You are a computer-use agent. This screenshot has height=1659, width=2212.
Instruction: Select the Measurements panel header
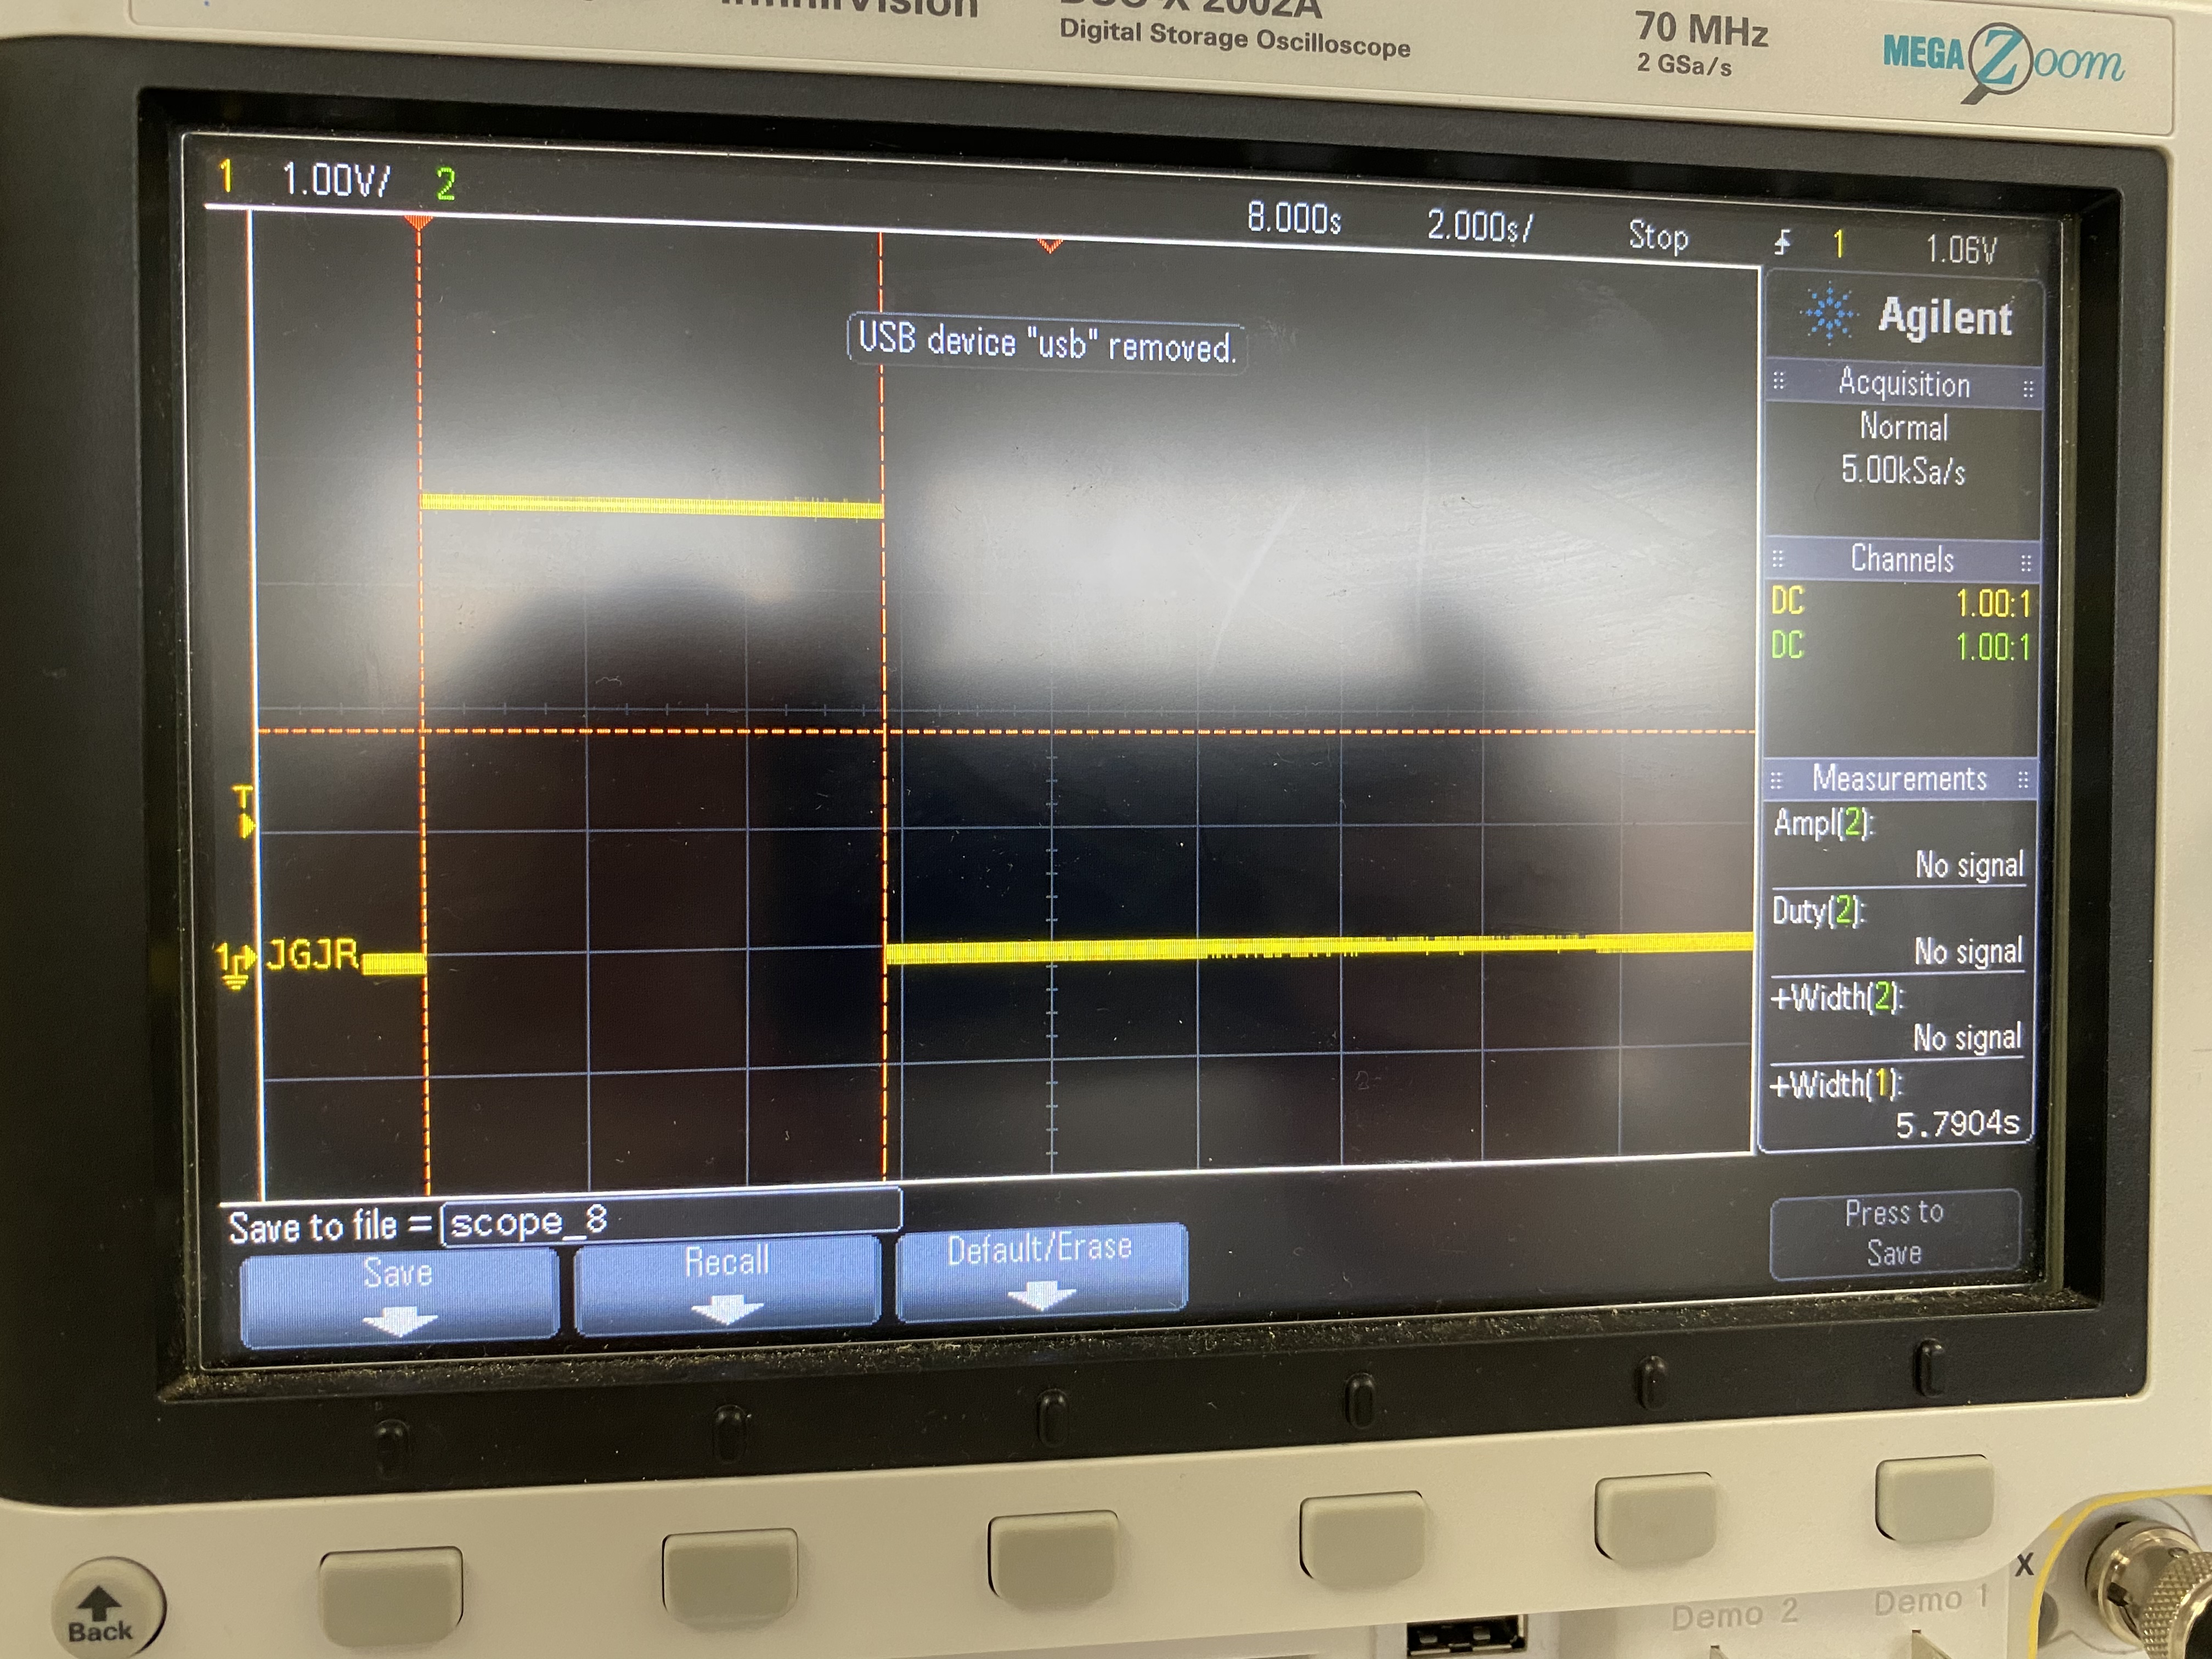(1899, 778)
